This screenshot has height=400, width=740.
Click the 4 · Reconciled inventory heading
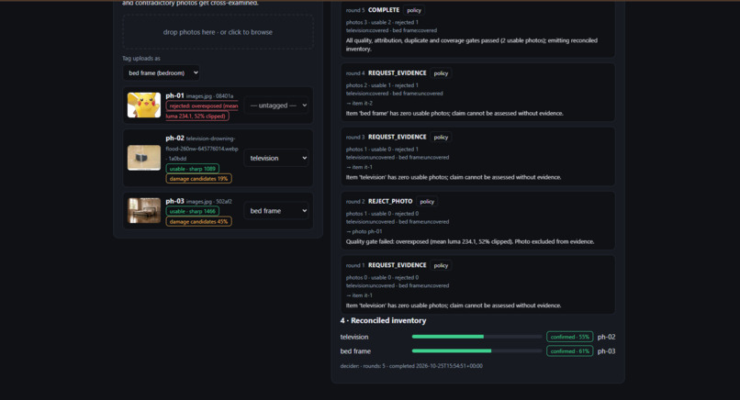pyautogui.click(x=383, y=320)
